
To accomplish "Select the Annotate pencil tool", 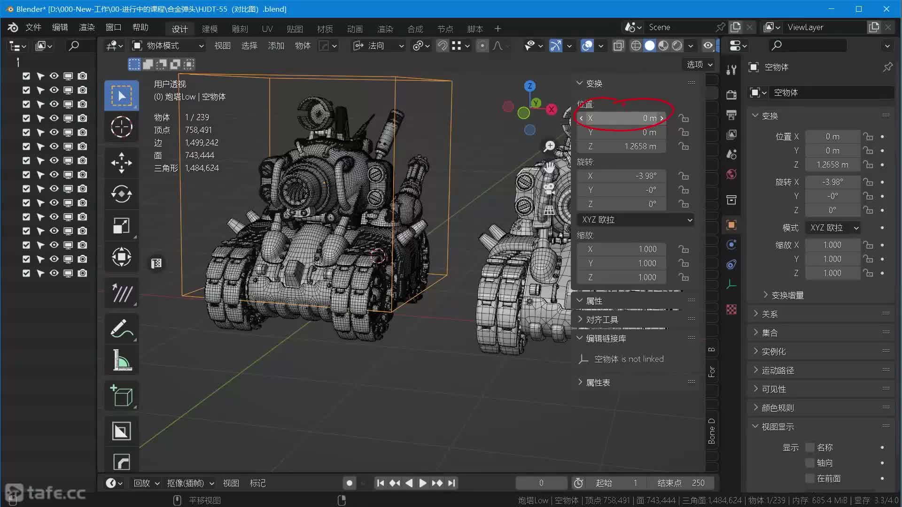I will click(121, 329).
